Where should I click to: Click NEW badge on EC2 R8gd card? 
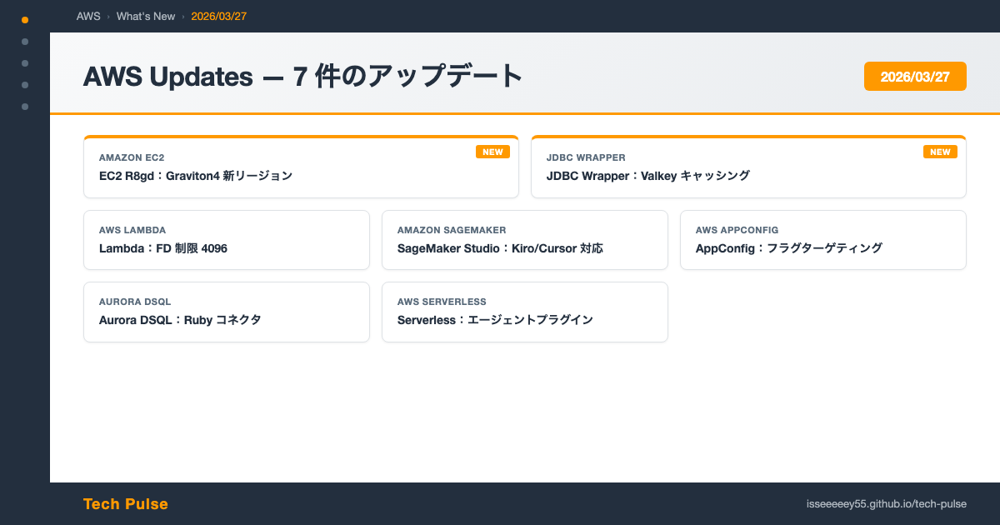point(492,152)
